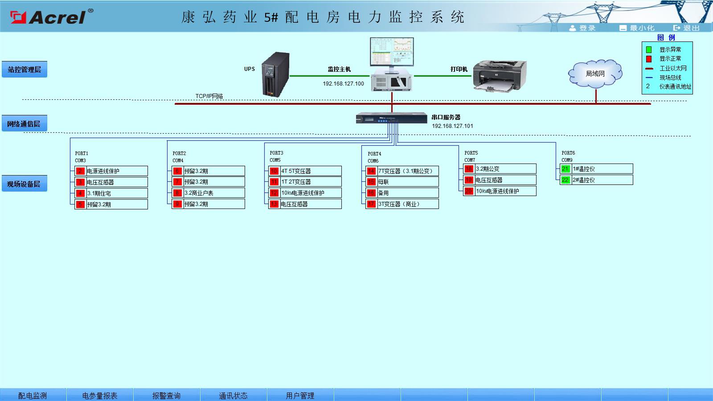Click the 图例 legend heading
Screen dimensions: 713x401
pos(666,38)
